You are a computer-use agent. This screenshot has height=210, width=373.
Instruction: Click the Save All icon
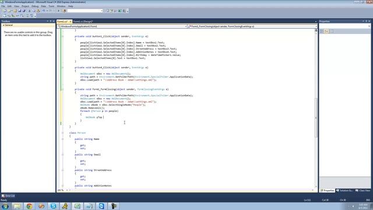point(24,10)
